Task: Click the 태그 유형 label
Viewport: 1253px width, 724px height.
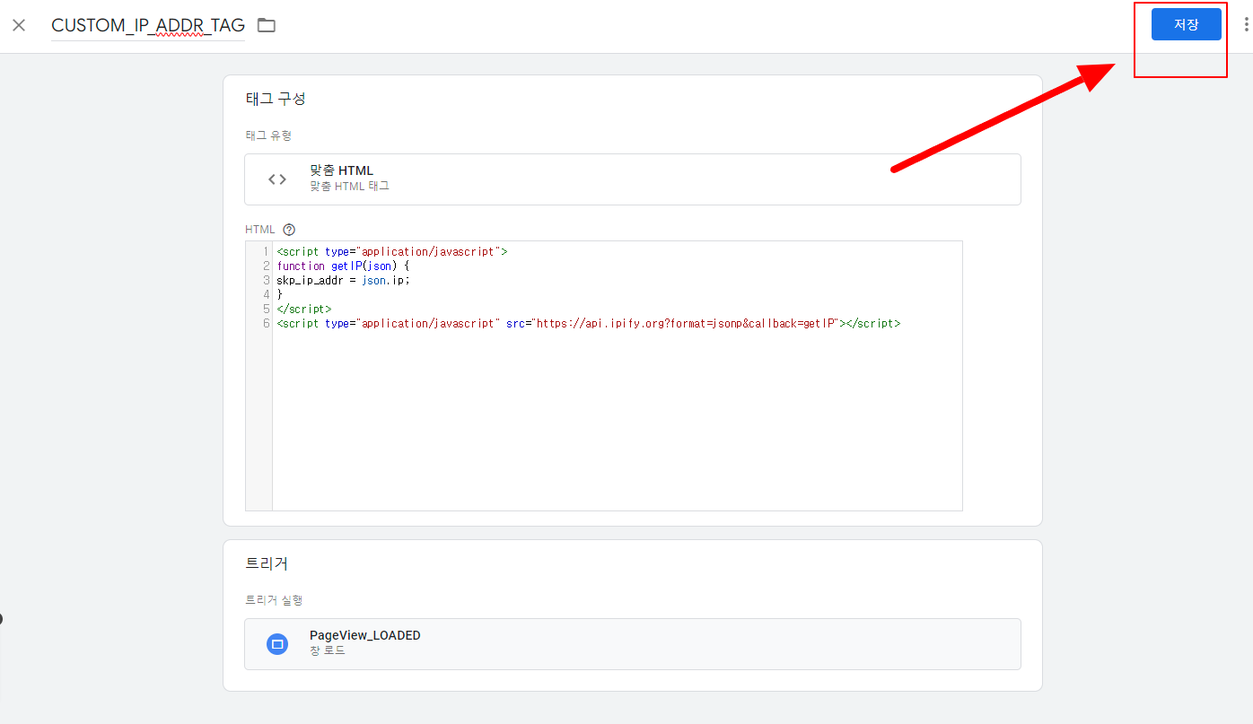Action: coord(268,135)
